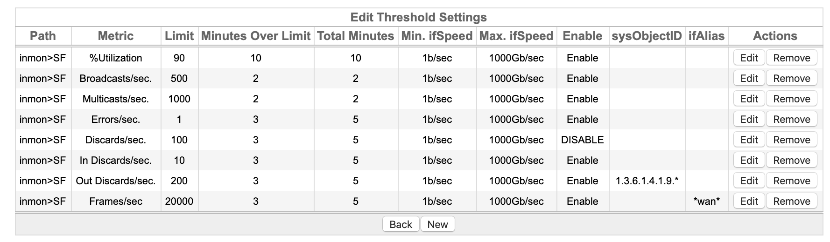
Task: Remove the Discards/sec. threshold
Action: pyautogui.click(x=791, y=140)
